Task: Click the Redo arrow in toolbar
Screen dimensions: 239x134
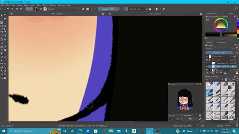Action: 21,9
